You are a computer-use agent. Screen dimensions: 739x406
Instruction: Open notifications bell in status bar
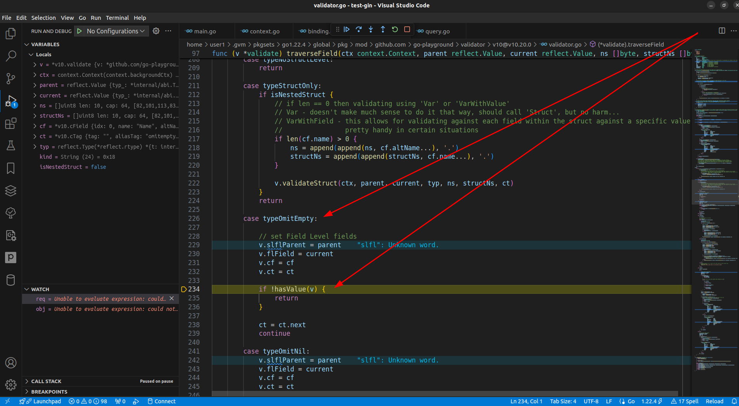734,401
